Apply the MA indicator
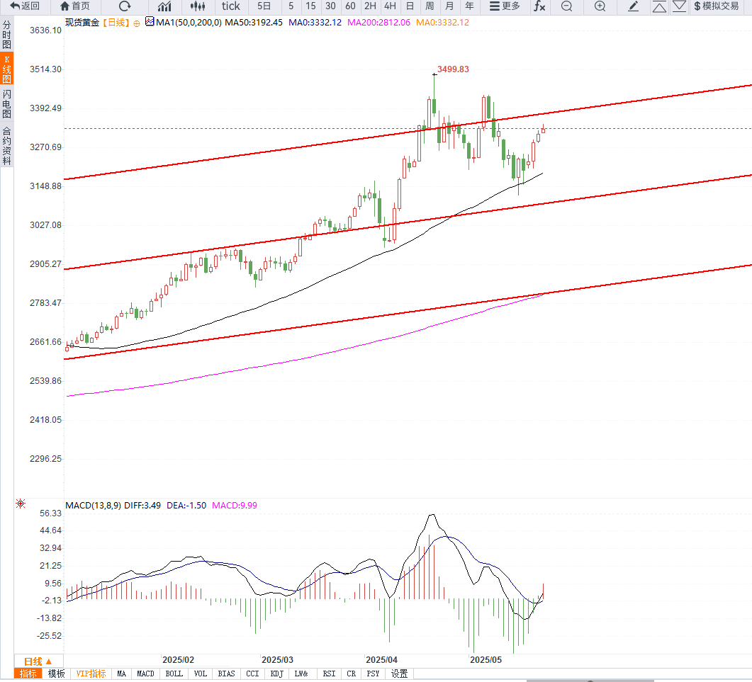The width and height of the screenshot is (752, 682). point(121,674)
